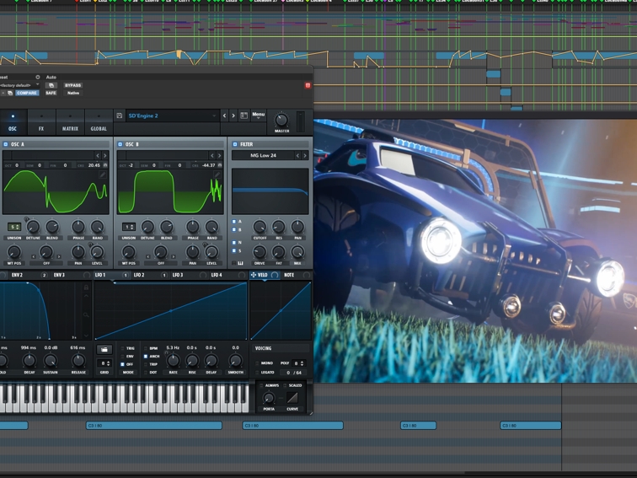Toggle filter routing for N (noise)
This screenshot has height=478, width=637.
pyautogui.click(x=234, y=243)
